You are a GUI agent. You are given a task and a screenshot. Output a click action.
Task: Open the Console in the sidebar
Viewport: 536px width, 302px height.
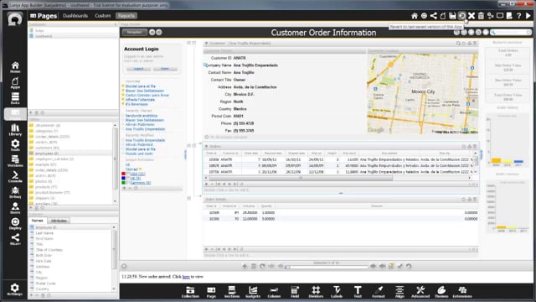[x=15, y=177]
